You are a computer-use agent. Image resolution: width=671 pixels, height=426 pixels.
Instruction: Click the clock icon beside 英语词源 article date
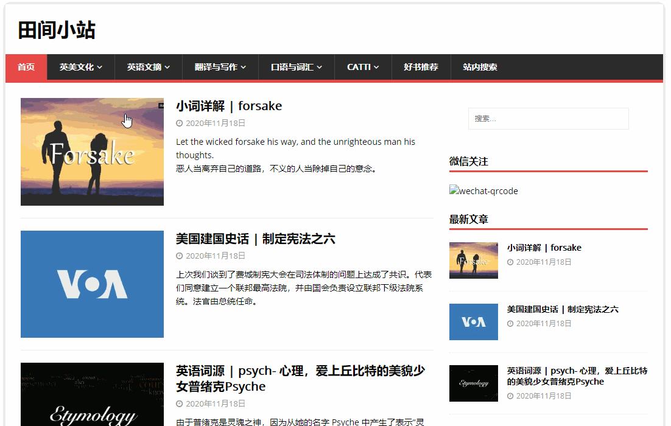pos(179,403)
